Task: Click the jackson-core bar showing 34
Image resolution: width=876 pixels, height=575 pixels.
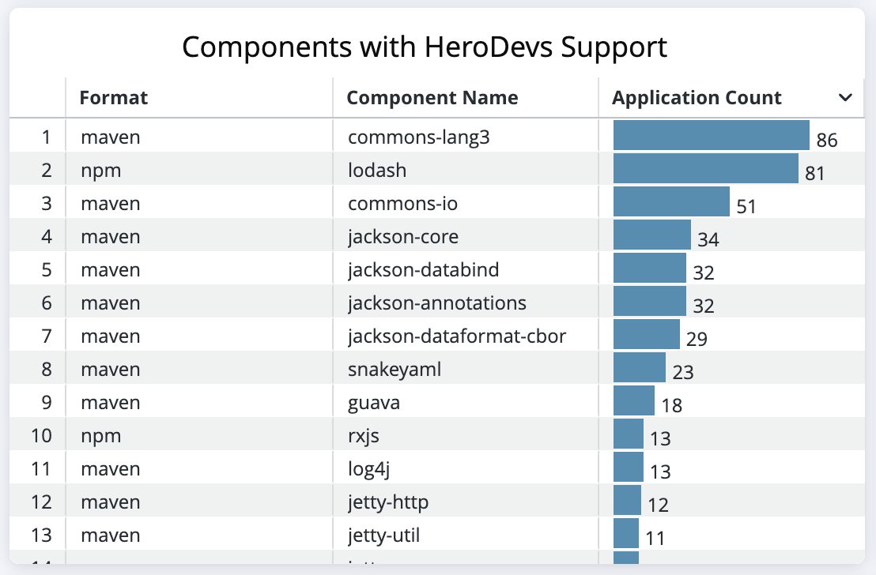Action: click(x=652, y=235)
